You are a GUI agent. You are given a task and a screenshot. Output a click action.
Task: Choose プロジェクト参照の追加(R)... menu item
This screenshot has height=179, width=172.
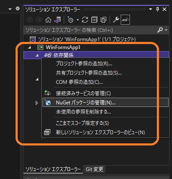coord(106,64)
